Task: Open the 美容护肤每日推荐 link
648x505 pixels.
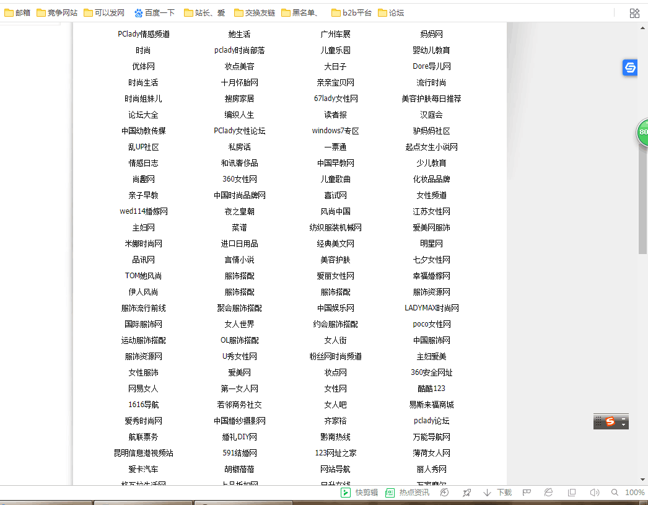Action: tap(431, 99)
